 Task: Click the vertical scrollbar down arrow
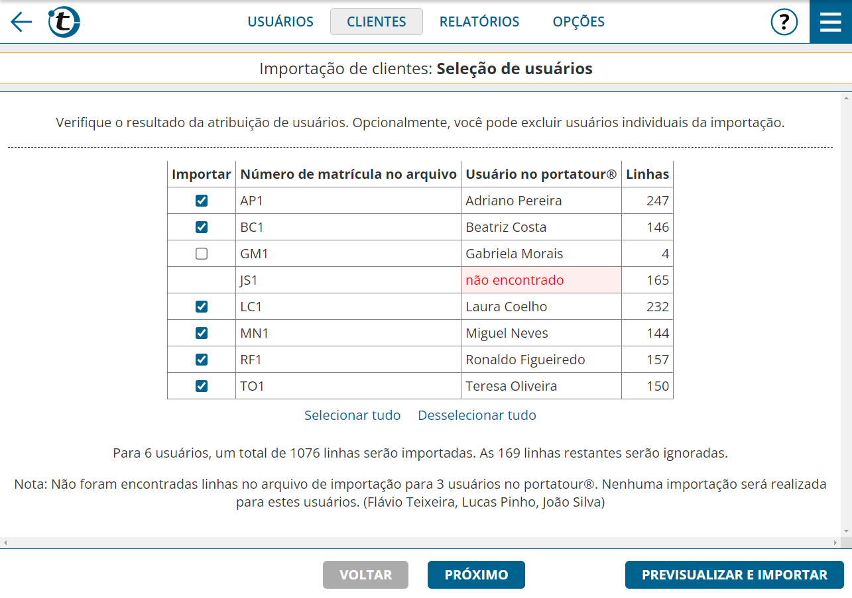847,532
